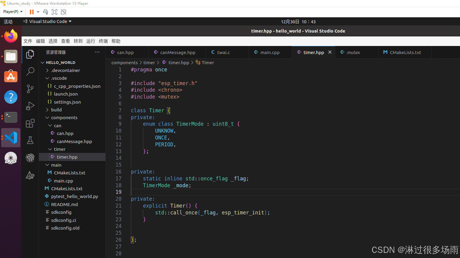Image resolution: width=460 pixels, height=258 pixels.
Task: Click Send Ctrl+Alt+Del icon in VMware toolbar
Action: [46, 12]
